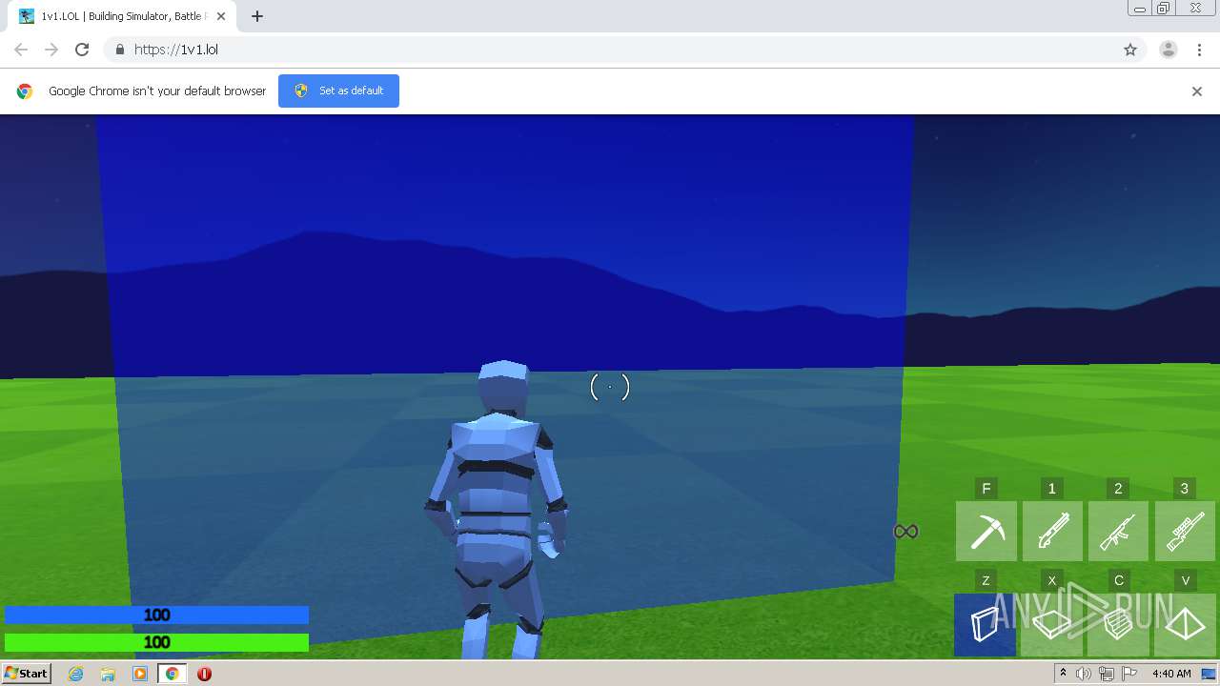Dismiss the default browser notification bar
This screenshot has height=686, width=1220.
tap(1197, 91)
